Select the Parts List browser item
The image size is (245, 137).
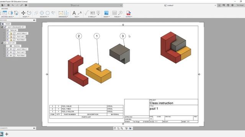[13, 30]
